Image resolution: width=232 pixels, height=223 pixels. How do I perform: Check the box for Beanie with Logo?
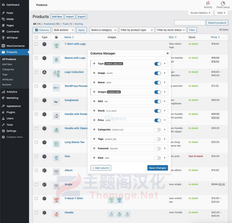pos(36,58)
